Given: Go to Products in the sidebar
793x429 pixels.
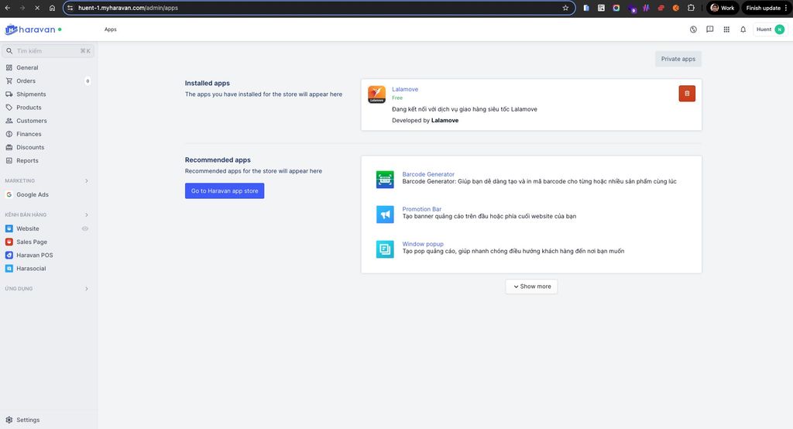Looking at the screenshot, I should click(x=29, y=108).
